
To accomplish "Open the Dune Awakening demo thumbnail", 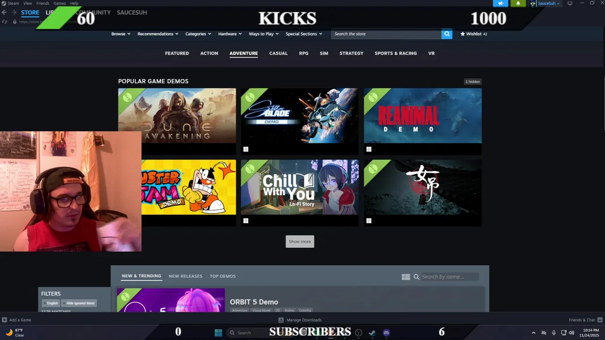I will (x=177, y=116).
